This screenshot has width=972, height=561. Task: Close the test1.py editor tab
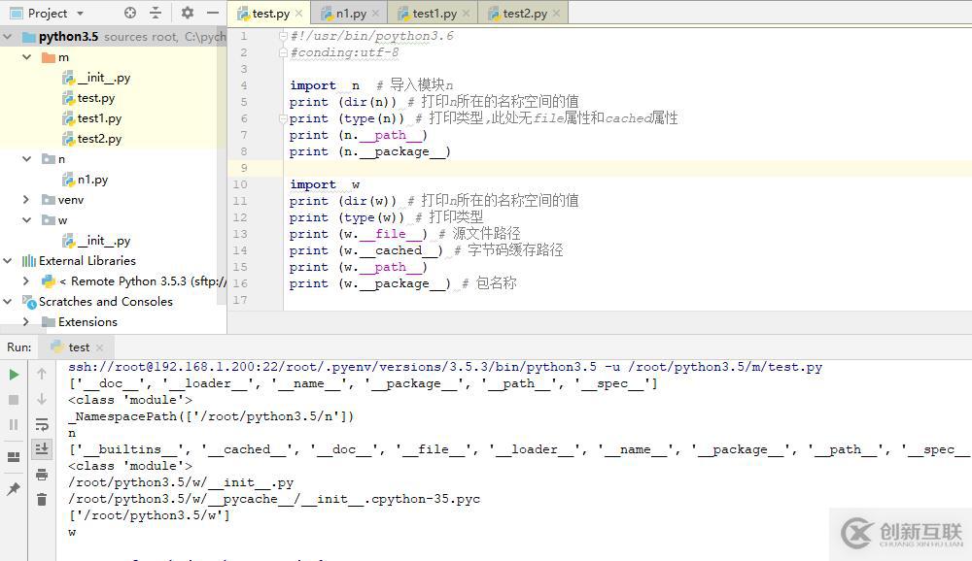point(467,13)
